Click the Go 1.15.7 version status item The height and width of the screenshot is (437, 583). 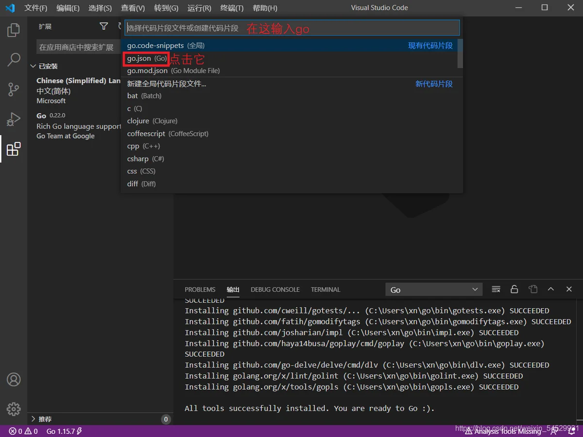tap(64, 431)
